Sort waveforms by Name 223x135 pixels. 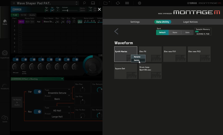point(175,33)
